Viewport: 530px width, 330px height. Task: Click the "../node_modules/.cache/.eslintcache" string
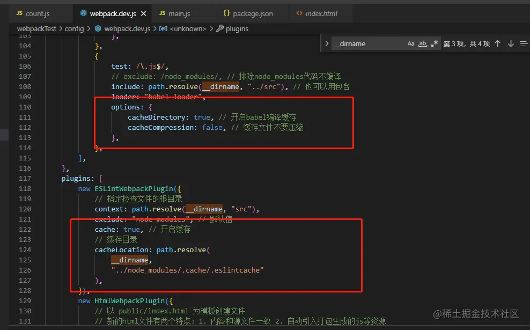click(187, 270)
